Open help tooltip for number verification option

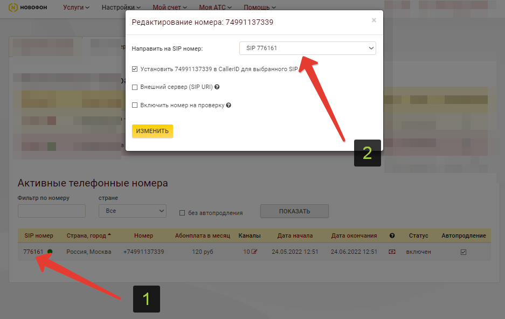[x=229, y=105]
